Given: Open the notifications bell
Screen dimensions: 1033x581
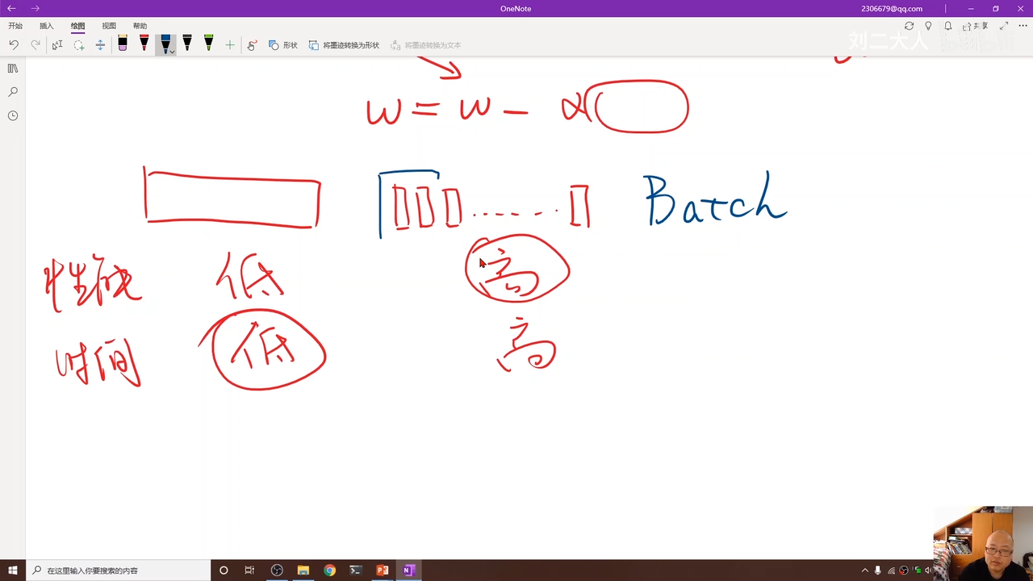Looking at the screenshot, I should coord(948,26).
